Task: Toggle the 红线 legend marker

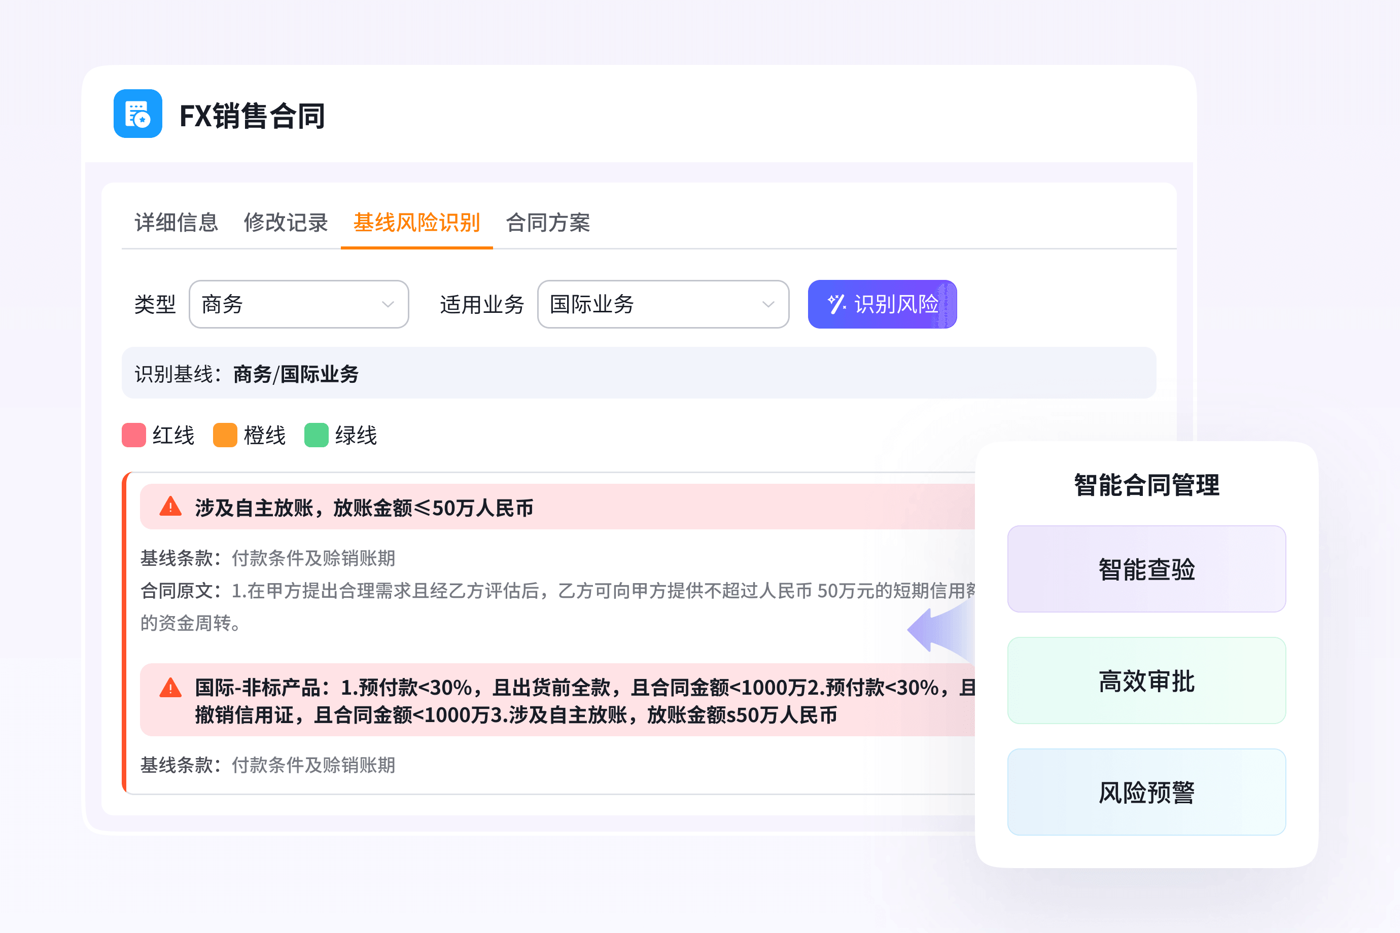Action: (133, 435)
